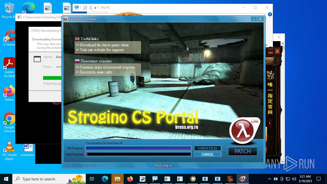Click the PATCH button

242,151
